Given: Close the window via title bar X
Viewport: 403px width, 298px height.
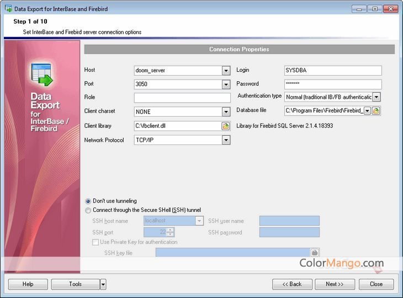Looking at the screenshot, I should click(391, 9).
